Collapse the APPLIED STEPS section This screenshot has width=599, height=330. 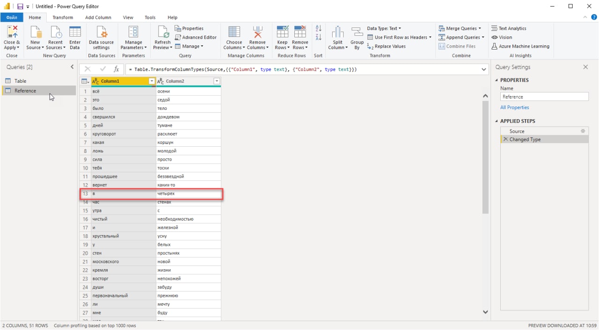click(497, 121)
